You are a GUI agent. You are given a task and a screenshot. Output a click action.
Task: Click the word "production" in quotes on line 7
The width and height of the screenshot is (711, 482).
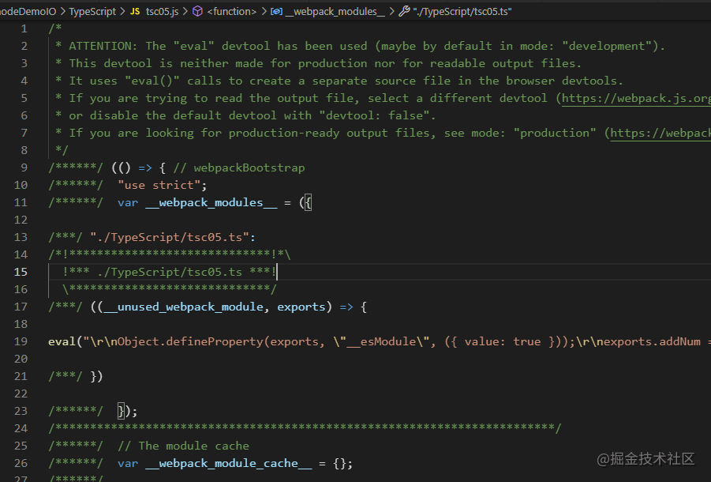tap(555, 133)
